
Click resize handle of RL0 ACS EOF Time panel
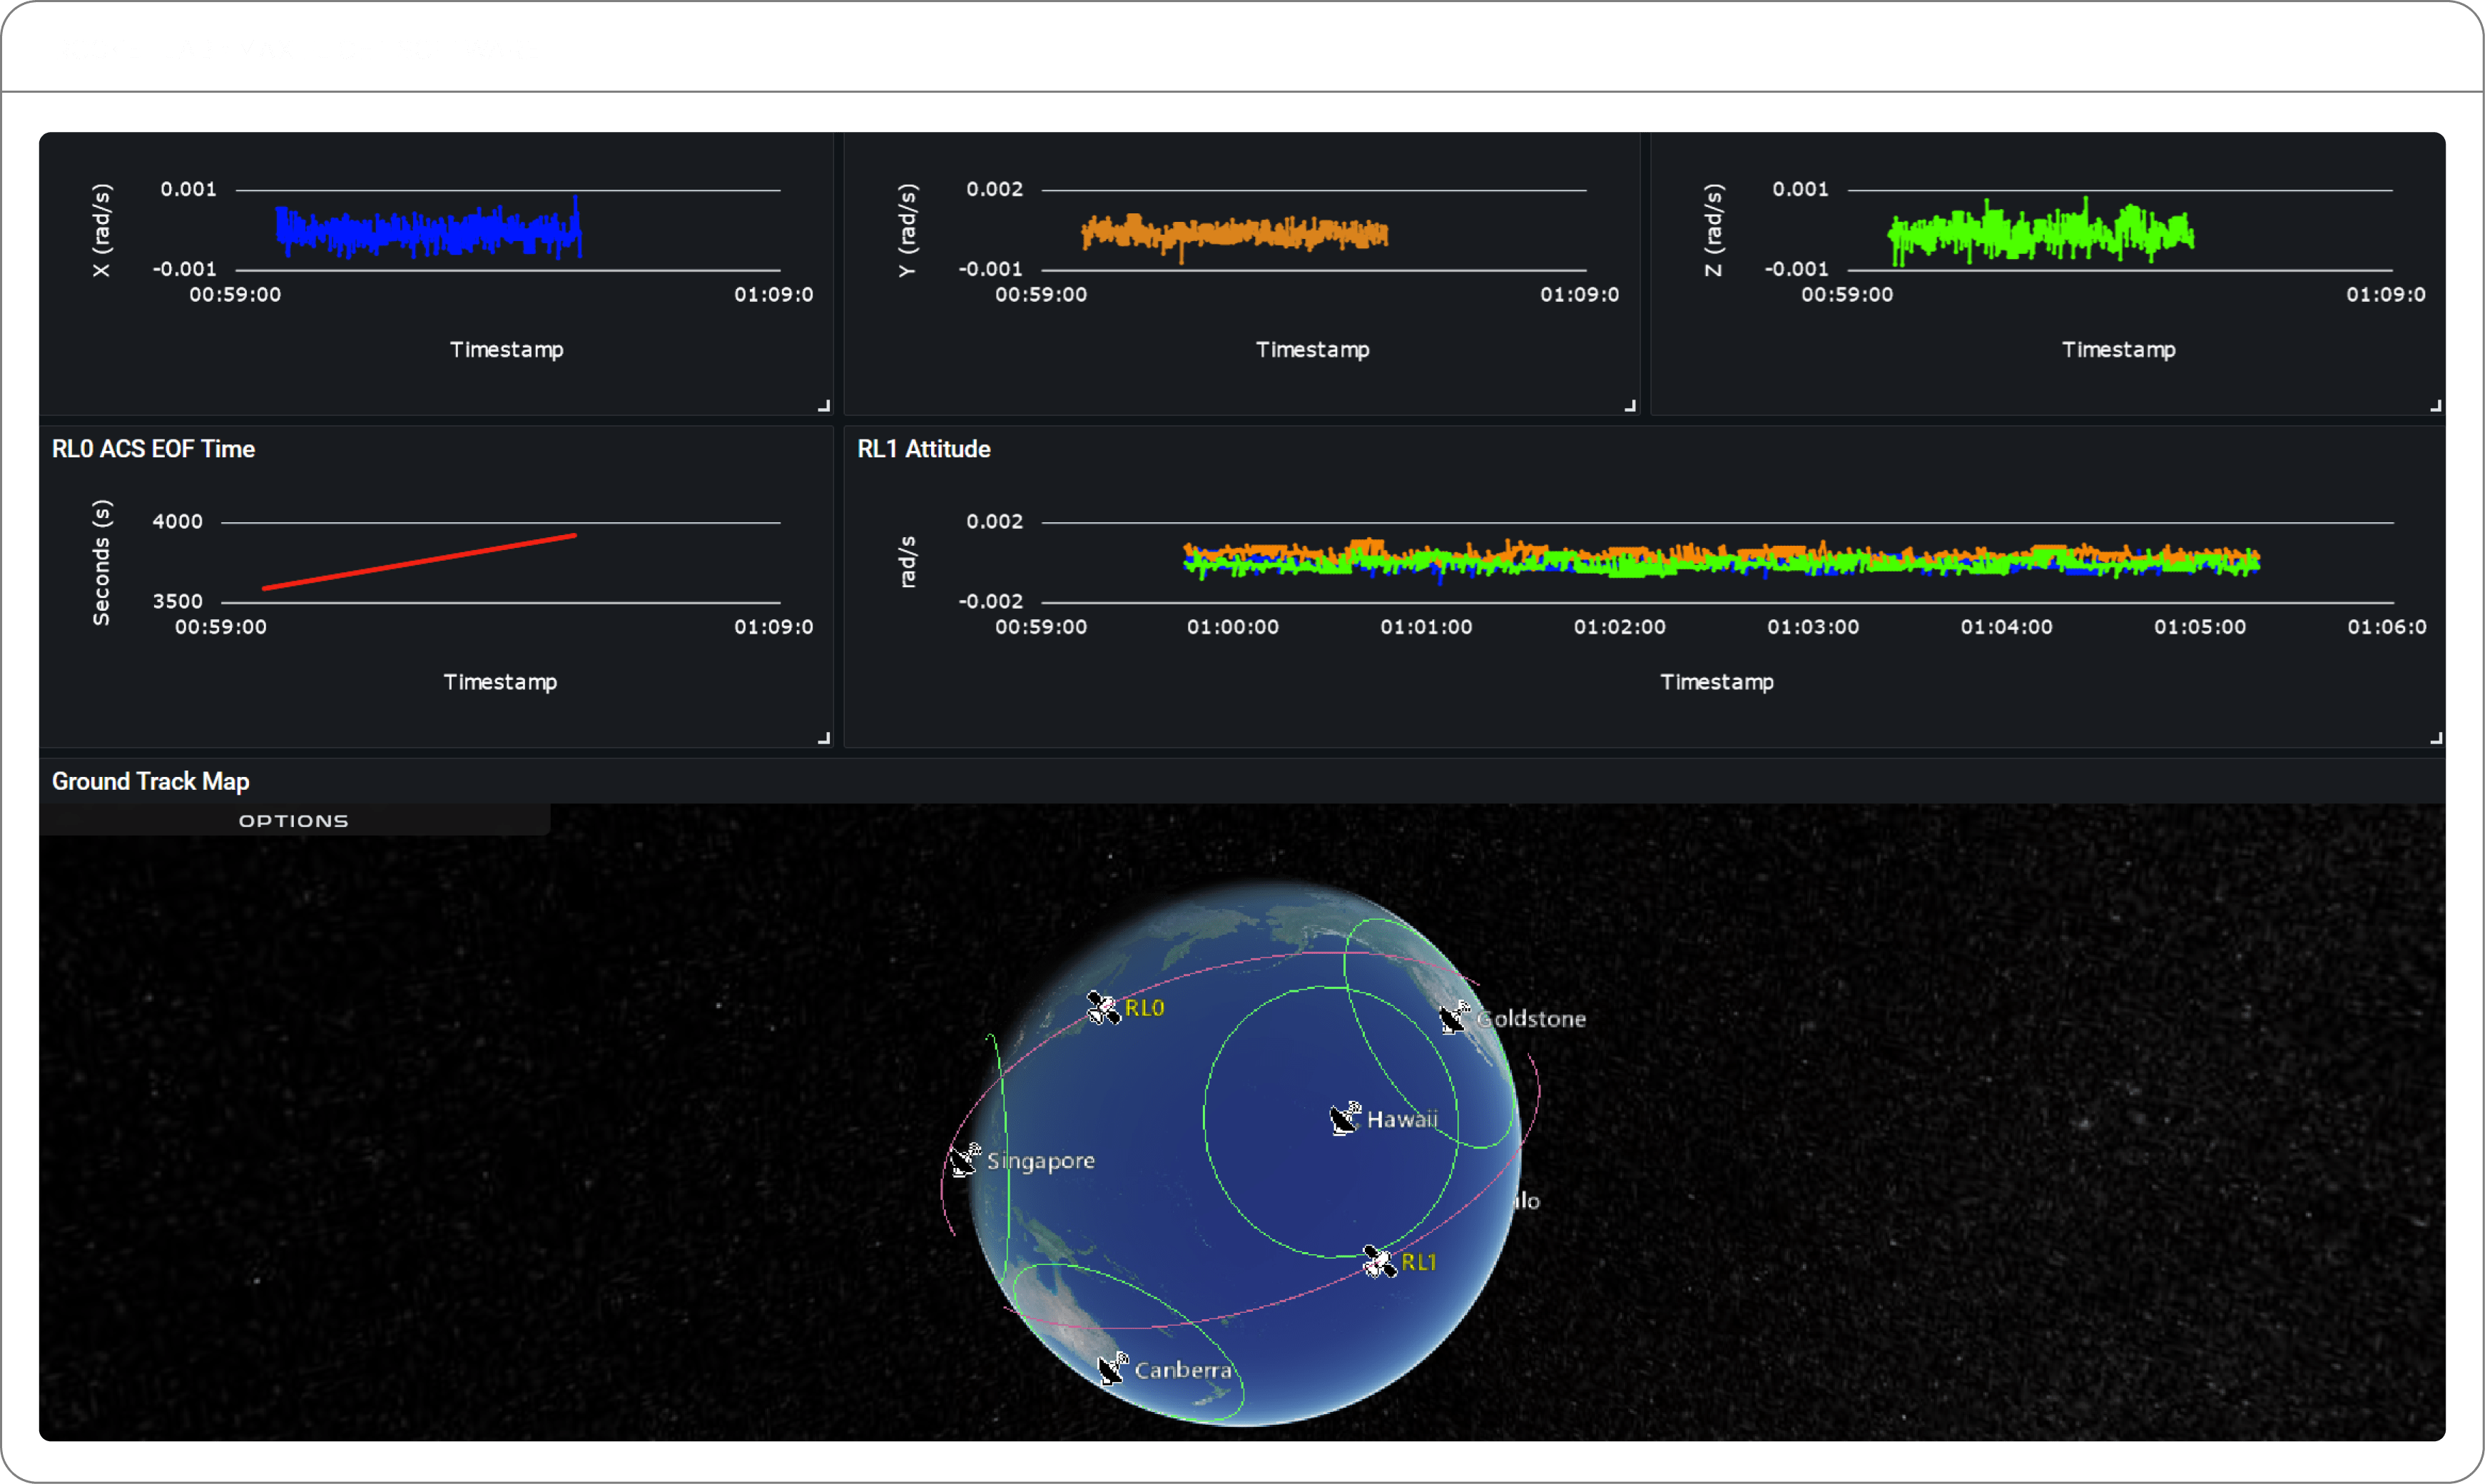[x=824, y=738]
